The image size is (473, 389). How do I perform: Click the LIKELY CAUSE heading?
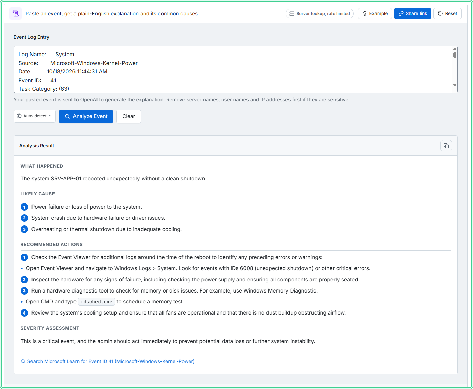[38, 194]
